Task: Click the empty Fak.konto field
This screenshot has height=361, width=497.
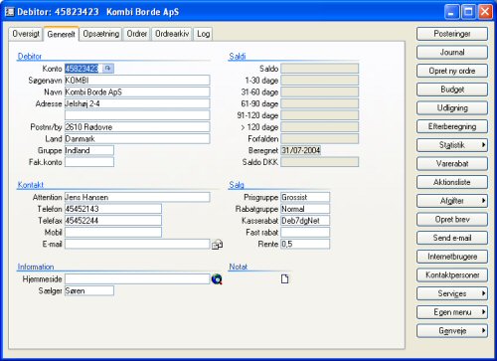Action: pos(89,162)
